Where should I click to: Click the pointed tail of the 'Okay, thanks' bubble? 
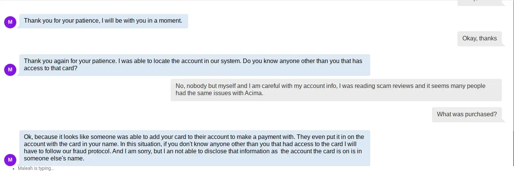(503, 44)
